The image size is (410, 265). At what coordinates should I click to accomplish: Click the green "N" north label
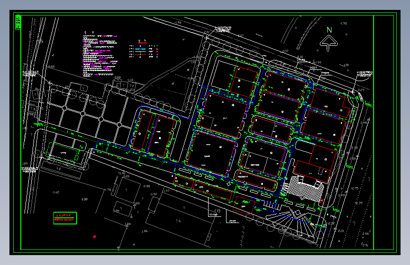(329, 30)
